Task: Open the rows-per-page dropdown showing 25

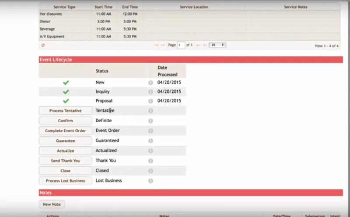Action: pos(217,45)
